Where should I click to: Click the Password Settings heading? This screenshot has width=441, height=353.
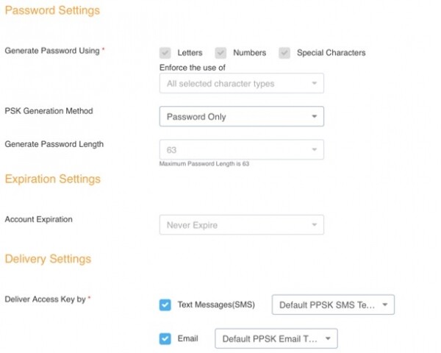(52, 11)
